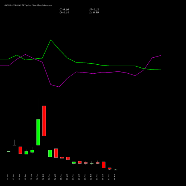
Task: Click the green candle above 30 Jan
Action: coord(32,151)
